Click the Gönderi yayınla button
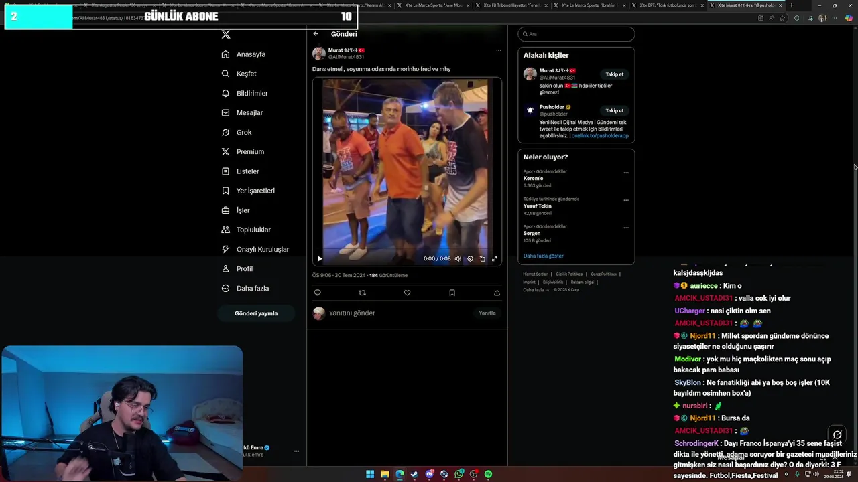This screenshot has width=858, height=482. [256, 313]
